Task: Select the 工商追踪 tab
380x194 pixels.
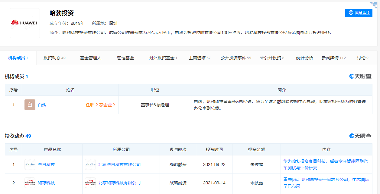Action: 200,58
